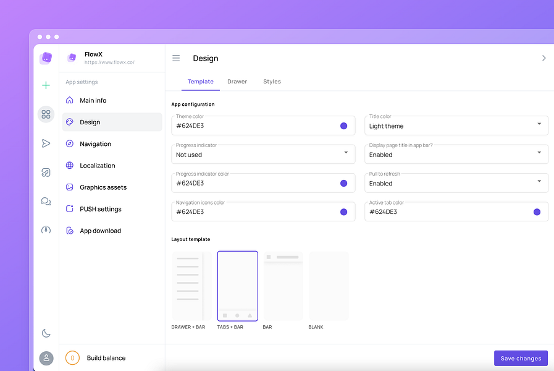The height and width of the screenshot is (371, 554).
Task: Click the green plus add icon
Action: point(46,85)
